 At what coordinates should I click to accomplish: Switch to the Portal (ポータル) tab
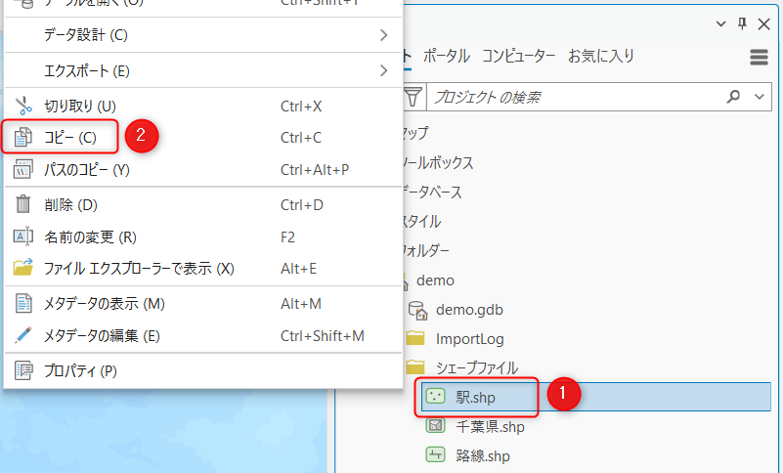coord(446,56)
